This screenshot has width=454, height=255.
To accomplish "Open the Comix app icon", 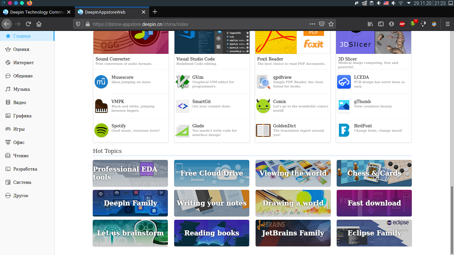I will [263, 106].
